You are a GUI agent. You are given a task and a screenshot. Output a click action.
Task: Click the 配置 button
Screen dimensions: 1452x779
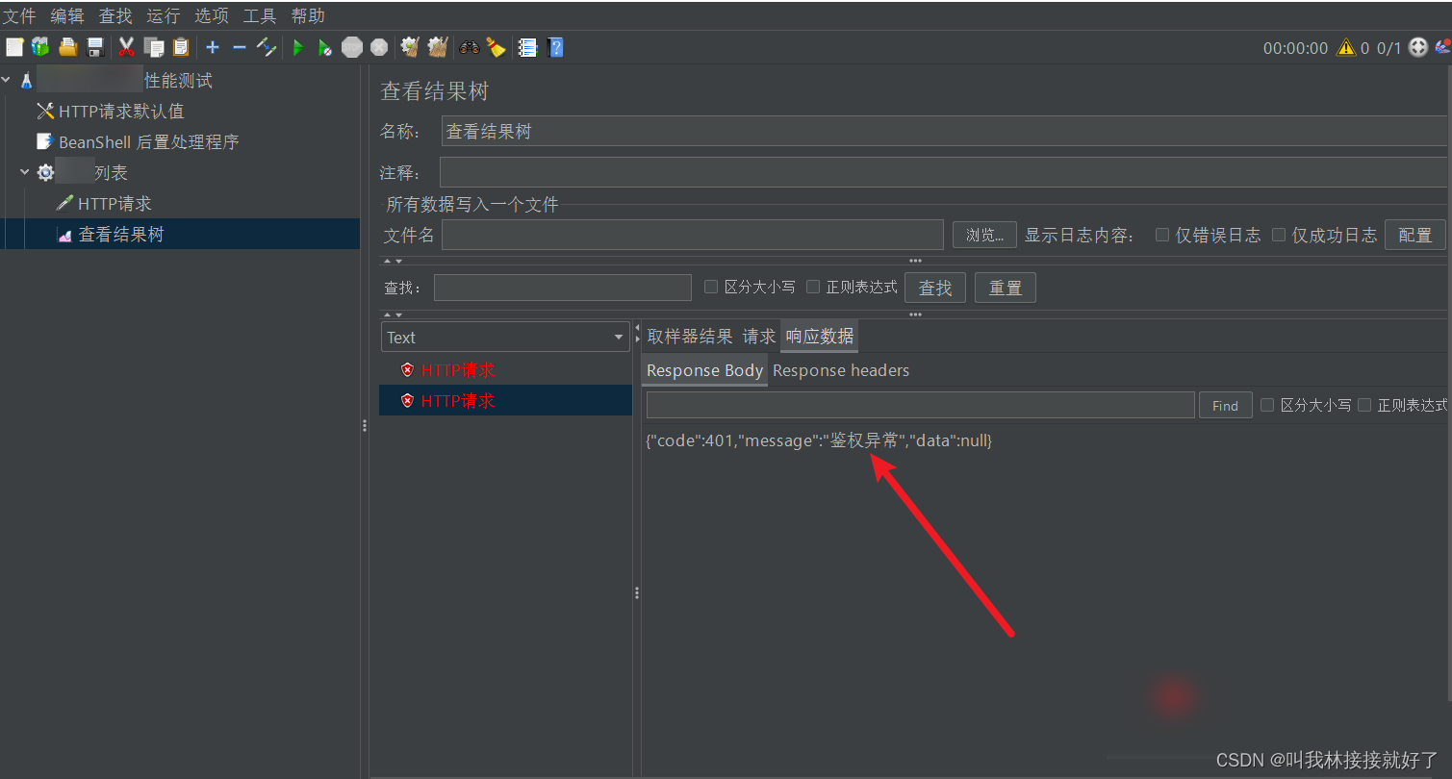point(1415,235)
